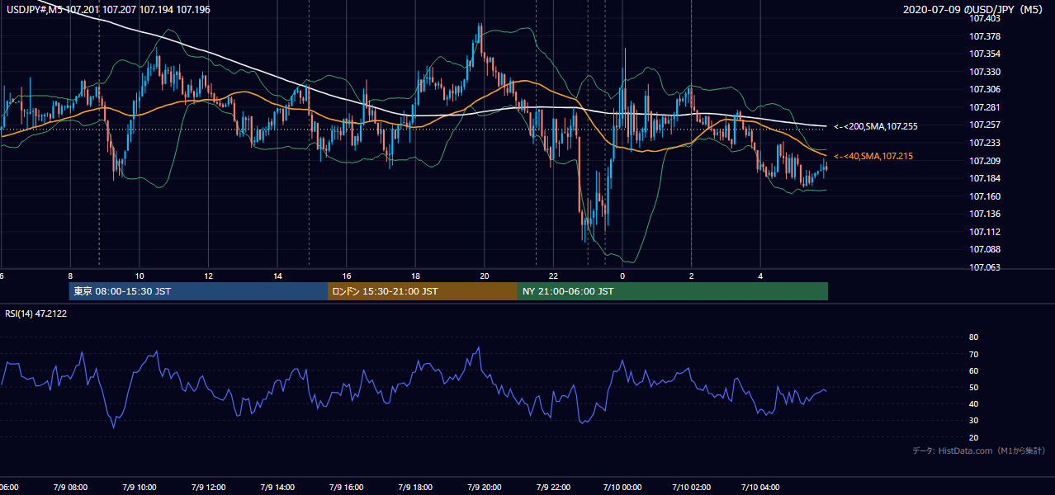
Task: Click price level 107.257 on the axis
Action: click(x=985, y=125)
